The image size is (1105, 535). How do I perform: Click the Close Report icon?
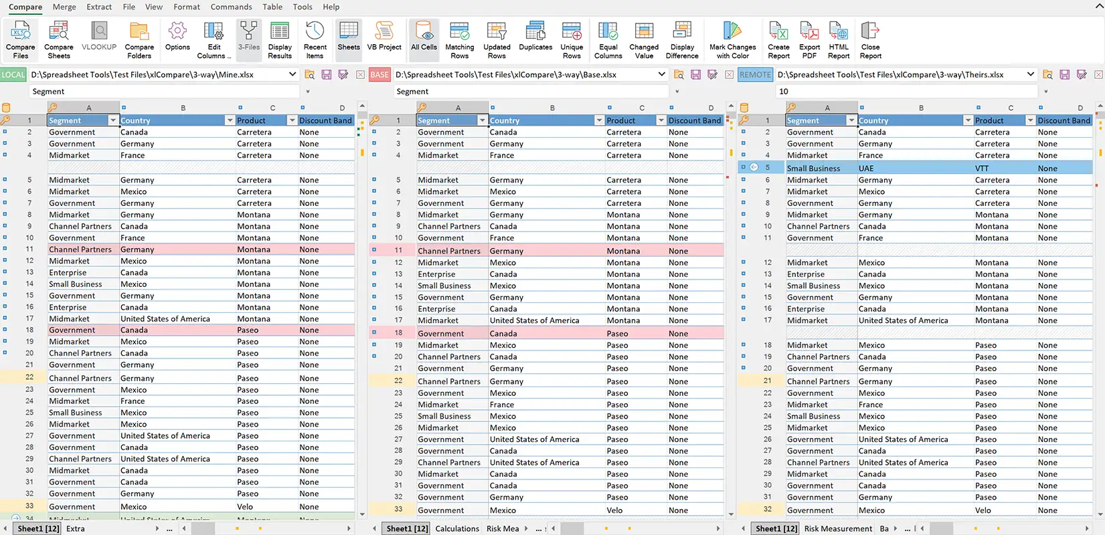[870, 40]
